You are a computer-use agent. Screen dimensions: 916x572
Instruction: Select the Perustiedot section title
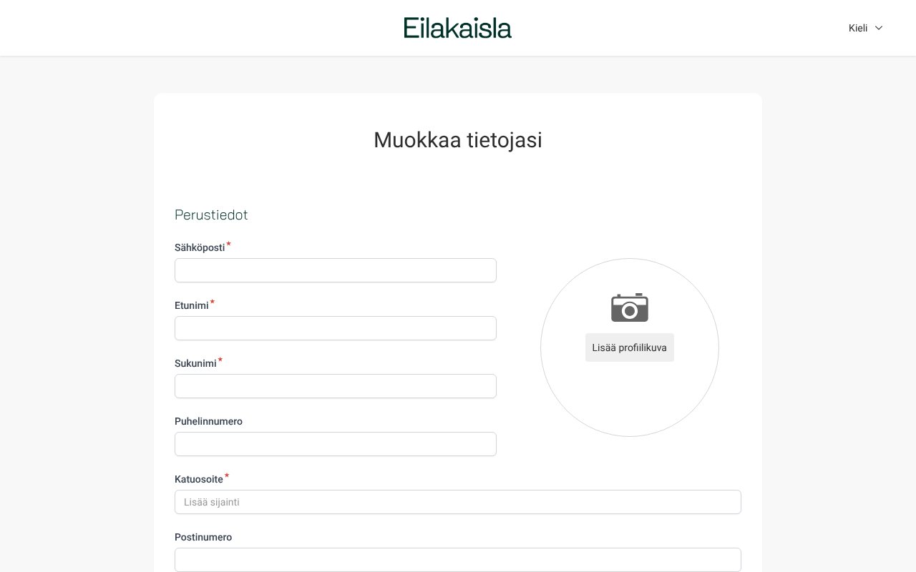click(211, 214)
